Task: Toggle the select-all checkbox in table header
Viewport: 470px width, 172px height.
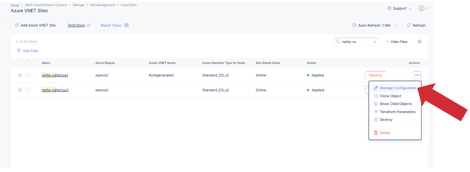Action: 28,63
